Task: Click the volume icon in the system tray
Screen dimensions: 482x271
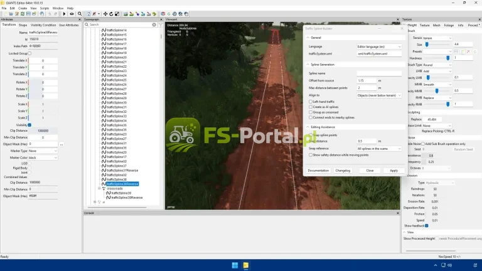Action: (x=450, y=265)
